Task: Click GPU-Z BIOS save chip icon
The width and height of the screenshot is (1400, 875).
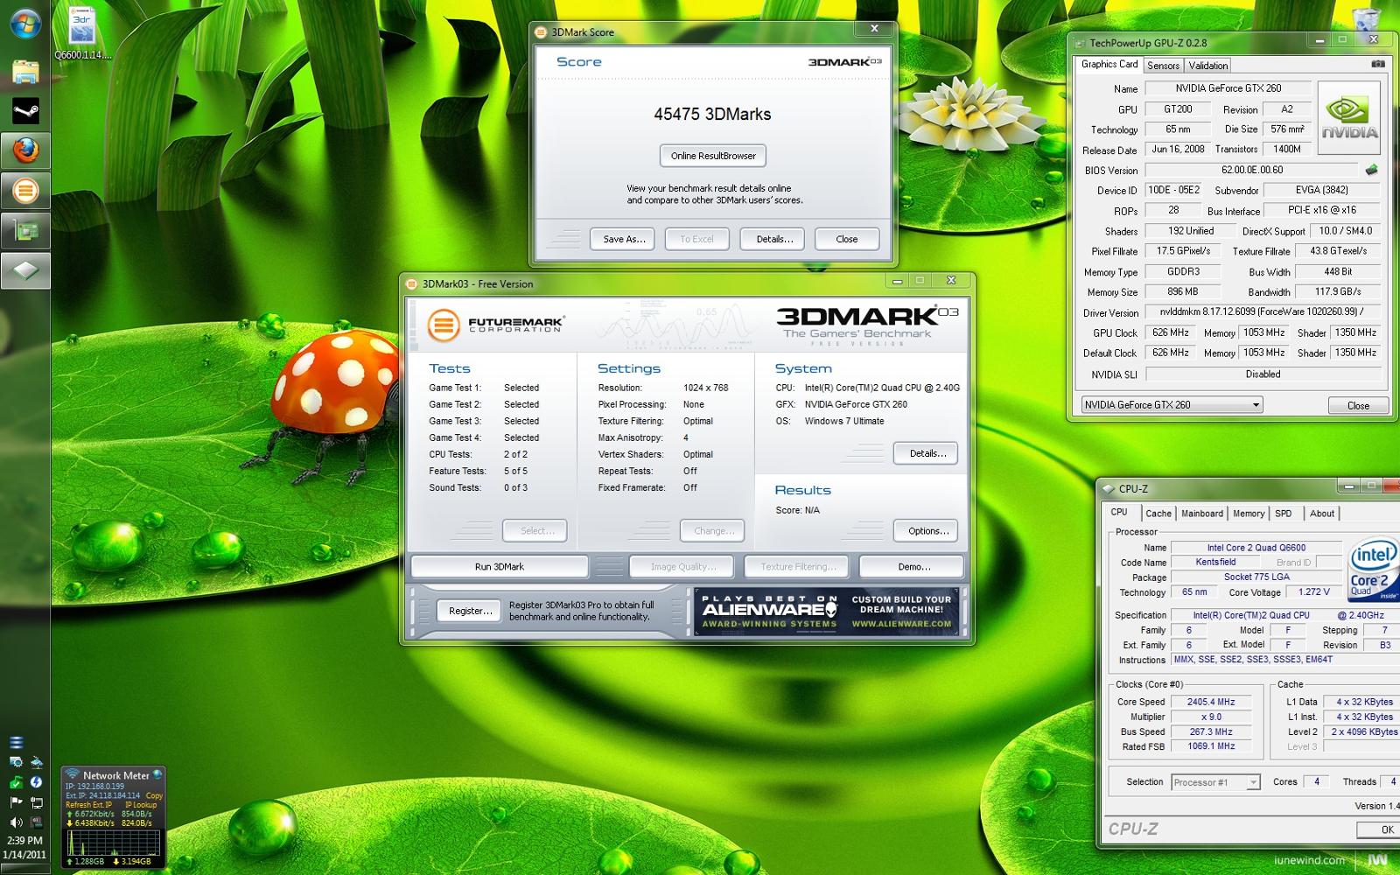Action: [x=1371, y=170]
